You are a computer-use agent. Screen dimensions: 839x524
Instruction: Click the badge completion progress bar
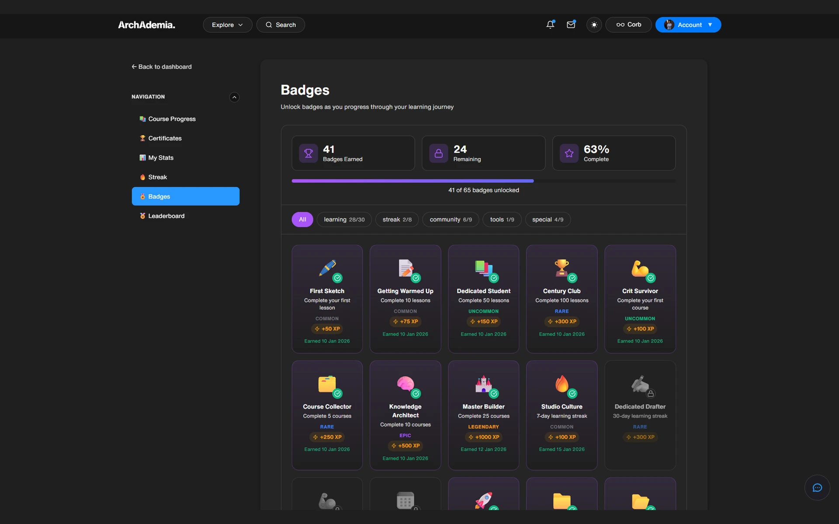coord(483,181)
